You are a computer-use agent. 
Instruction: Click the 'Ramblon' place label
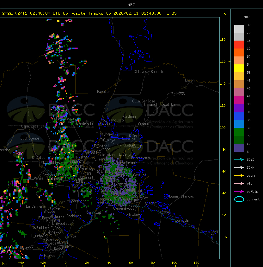[x=104, y=92]
